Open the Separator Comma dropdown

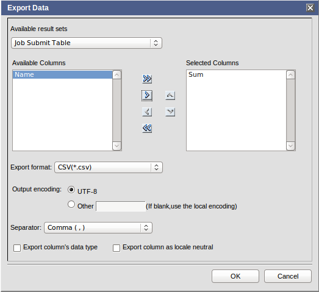click(98, 227)
